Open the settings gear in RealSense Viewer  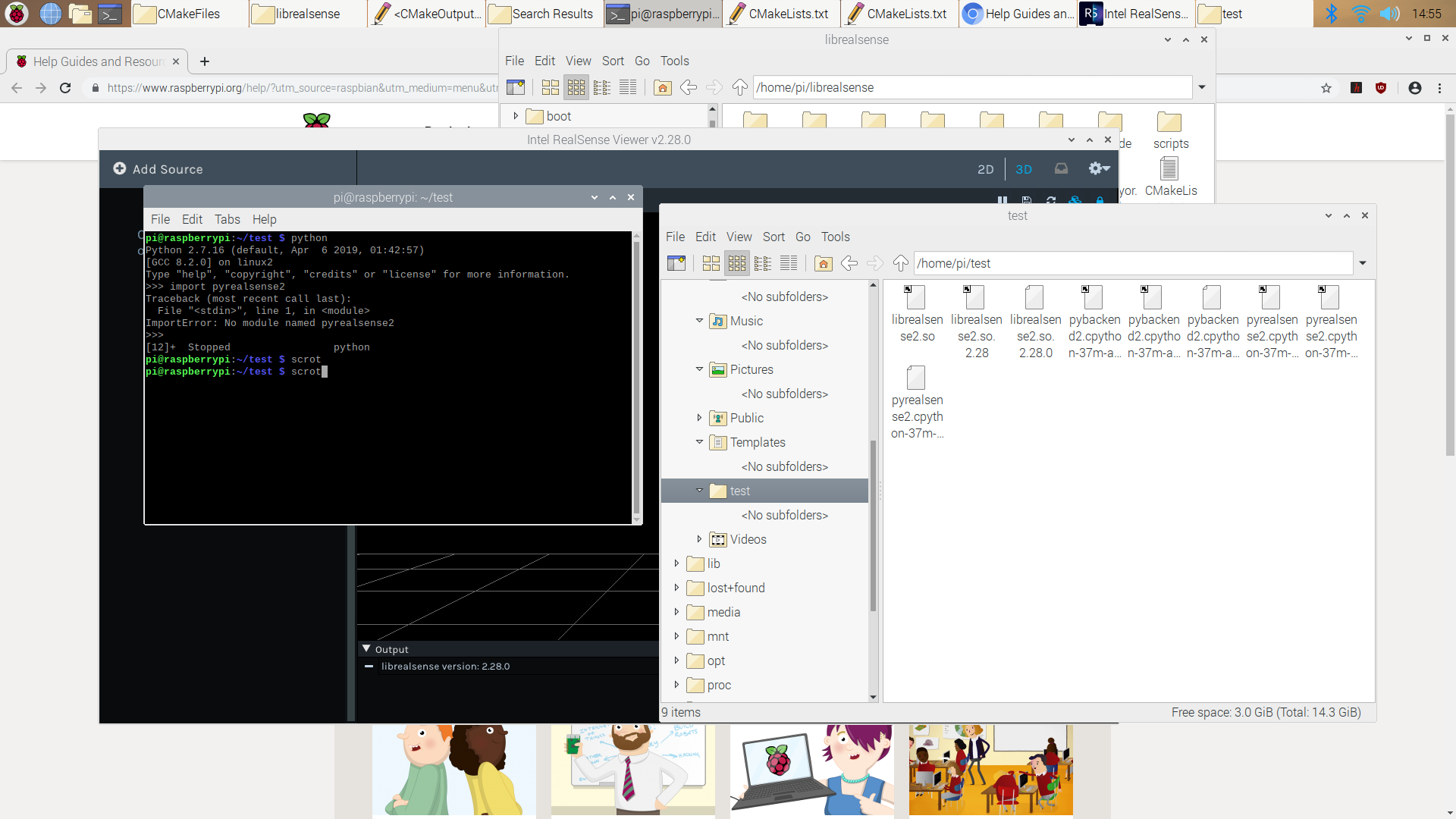(1095, 168)
